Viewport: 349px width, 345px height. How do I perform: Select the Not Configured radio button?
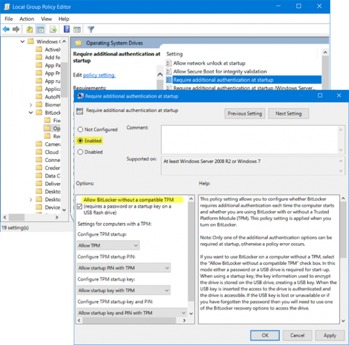[x=80, y=129]
